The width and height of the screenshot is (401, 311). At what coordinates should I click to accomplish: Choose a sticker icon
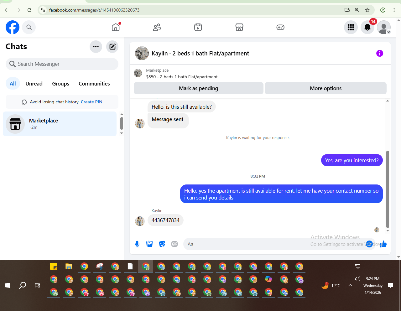[x=162, y=244]
